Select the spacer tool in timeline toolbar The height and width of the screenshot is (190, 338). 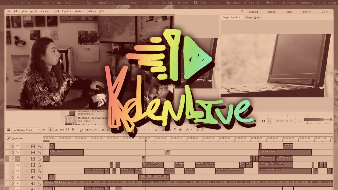[62, 130]
